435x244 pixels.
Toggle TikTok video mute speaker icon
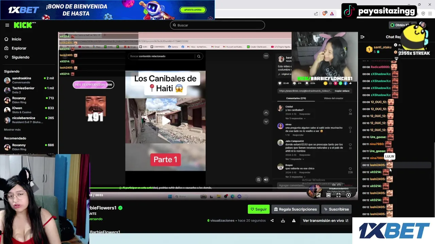(266, 180)
